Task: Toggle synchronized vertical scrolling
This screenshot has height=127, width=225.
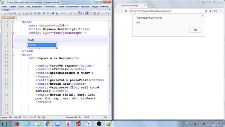Action: pyautogui.click(x=71, y=13)
